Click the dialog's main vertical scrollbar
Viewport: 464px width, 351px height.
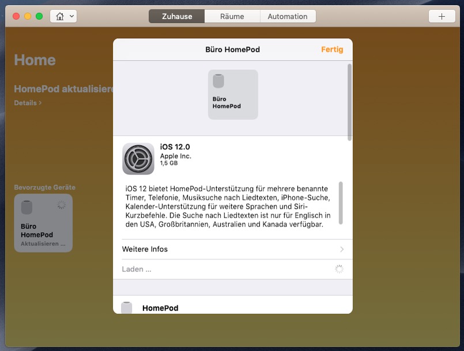tap(349, 102)
